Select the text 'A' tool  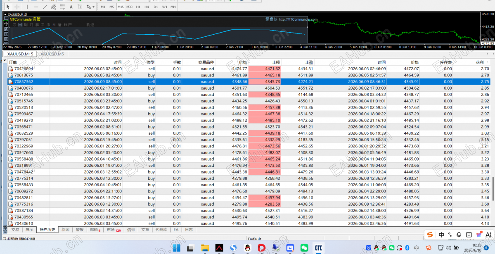[71, 7]
